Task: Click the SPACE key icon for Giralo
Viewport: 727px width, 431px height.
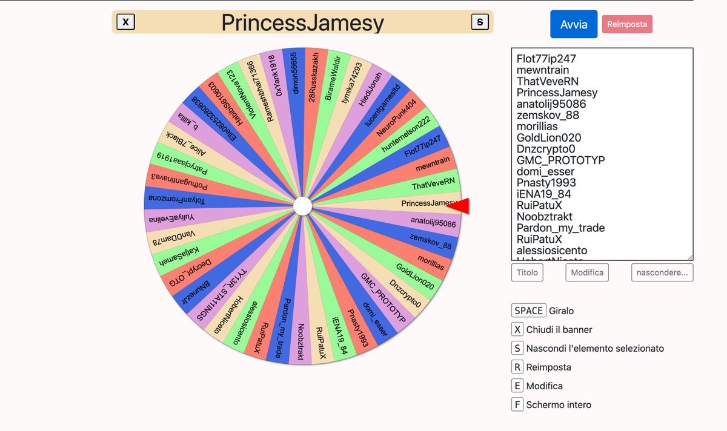Action: (x=528, y=310)
